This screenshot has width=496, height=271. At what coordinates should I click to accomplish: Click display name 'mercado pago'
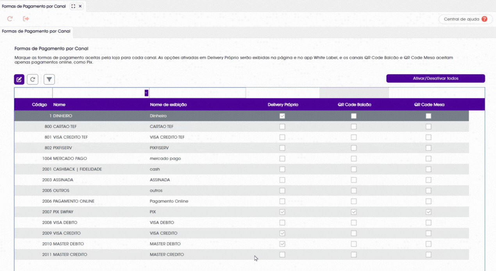pyautogui.click(x=165, y=159)
